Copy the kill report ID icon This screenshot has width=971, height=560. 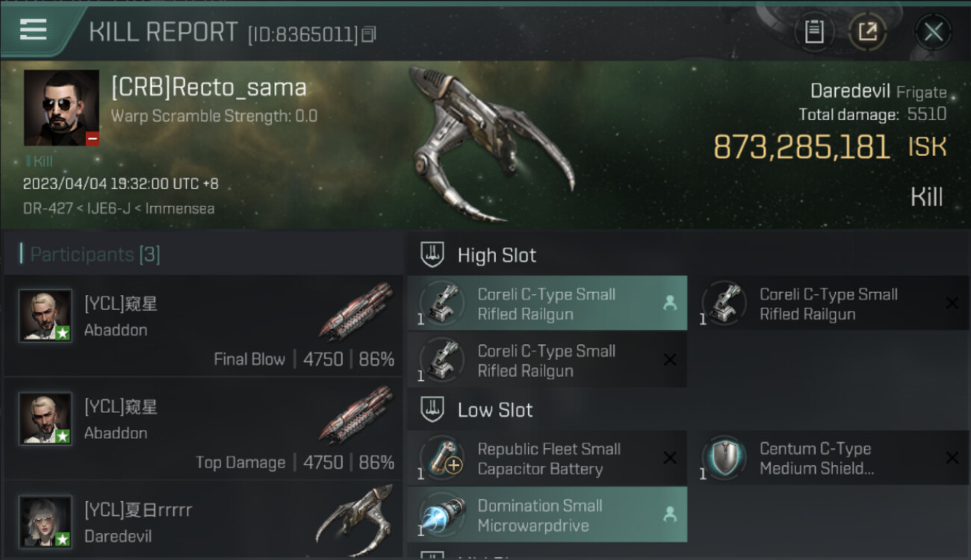[x=369, y=34]
